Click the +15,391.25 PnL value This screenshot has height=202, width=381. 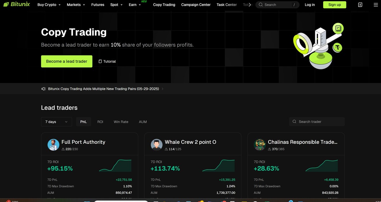tap(227, 180)
